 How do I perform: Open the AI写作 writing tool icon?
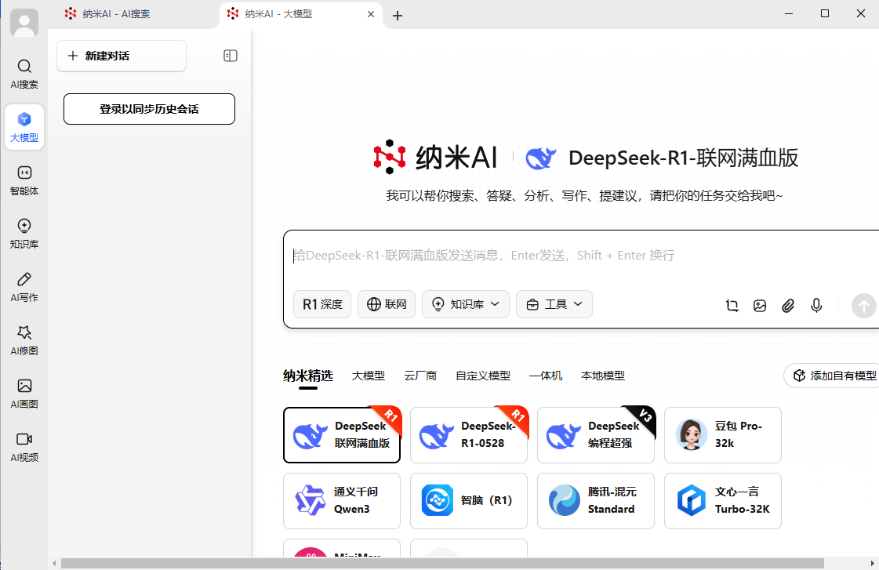24,286
